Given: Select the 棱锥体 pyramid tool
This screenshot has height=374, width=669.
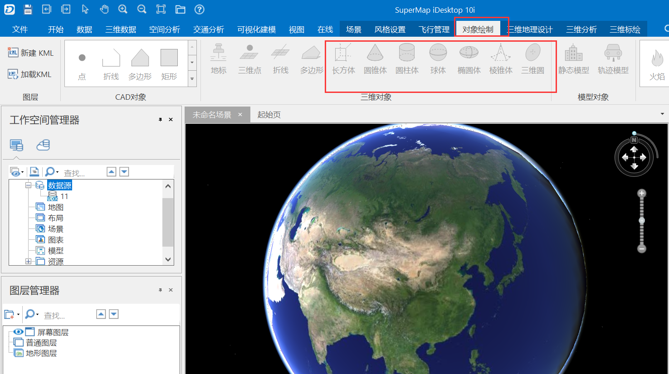Looking at the screenshot, I should pyautogui.click(x=501, y=59).
